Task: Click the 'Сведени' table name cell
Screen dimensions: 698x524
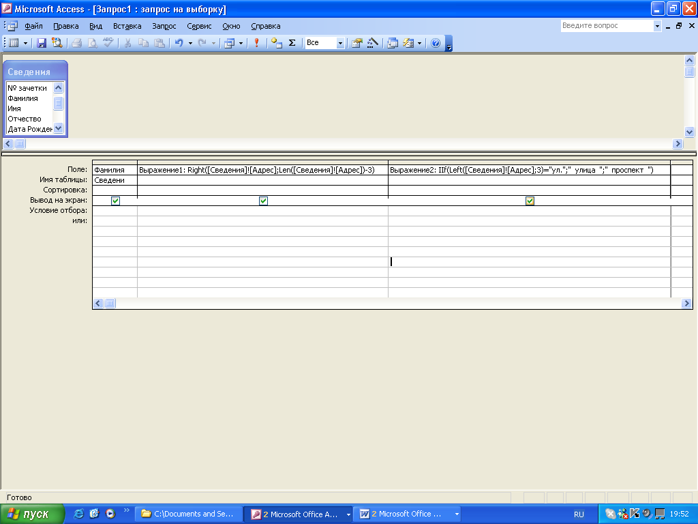Action: [x=115, y=180]
